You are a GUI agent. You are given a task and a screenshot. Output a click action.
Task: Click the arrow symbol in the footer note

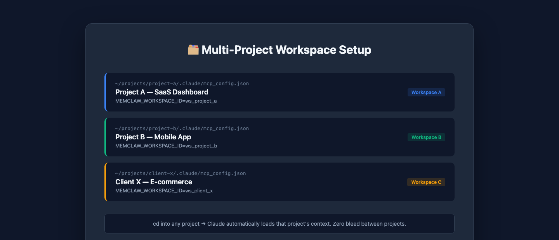tap(203, 224)
